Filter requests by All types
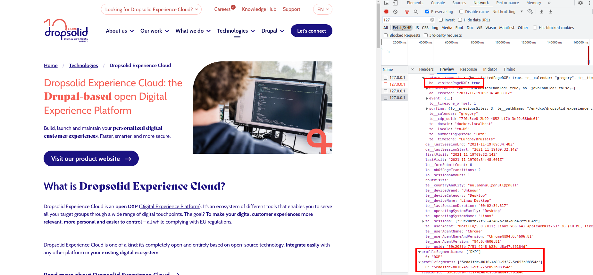This screenshot has height=275, width=593. pos(386,28)
